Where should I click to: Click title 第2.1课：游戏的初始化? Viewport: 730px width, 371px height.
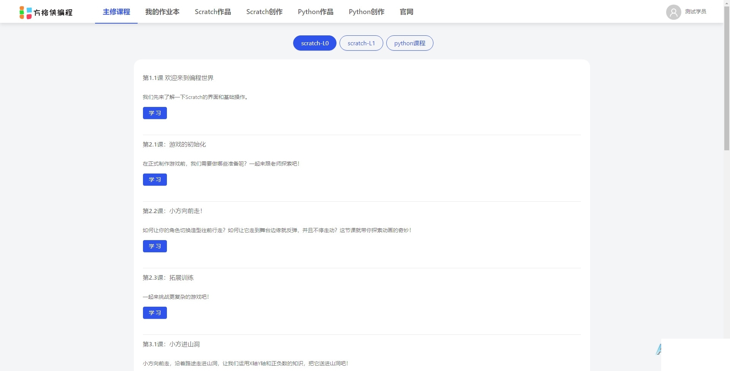click(174, 145)
